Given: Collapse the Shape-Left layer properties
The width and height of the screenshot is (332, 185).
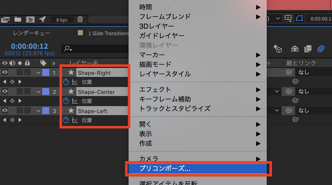Looking at the screenshot, I should [x=38, y=111].
